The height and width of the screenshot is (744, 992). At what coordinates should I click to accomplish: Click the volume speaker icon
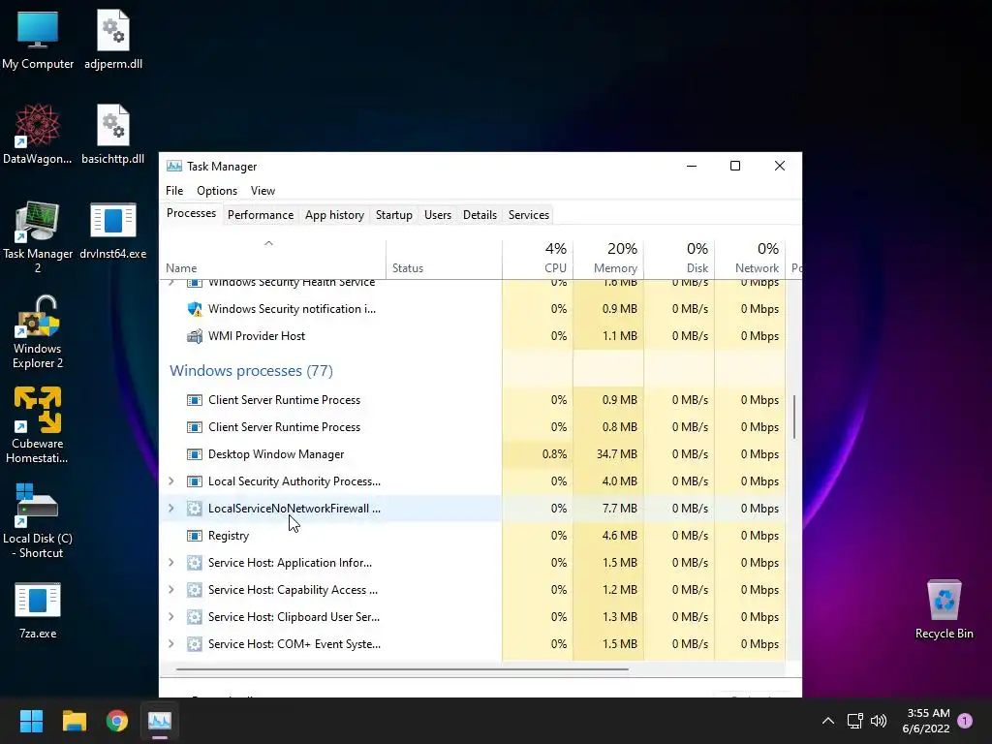coord(878,721)
